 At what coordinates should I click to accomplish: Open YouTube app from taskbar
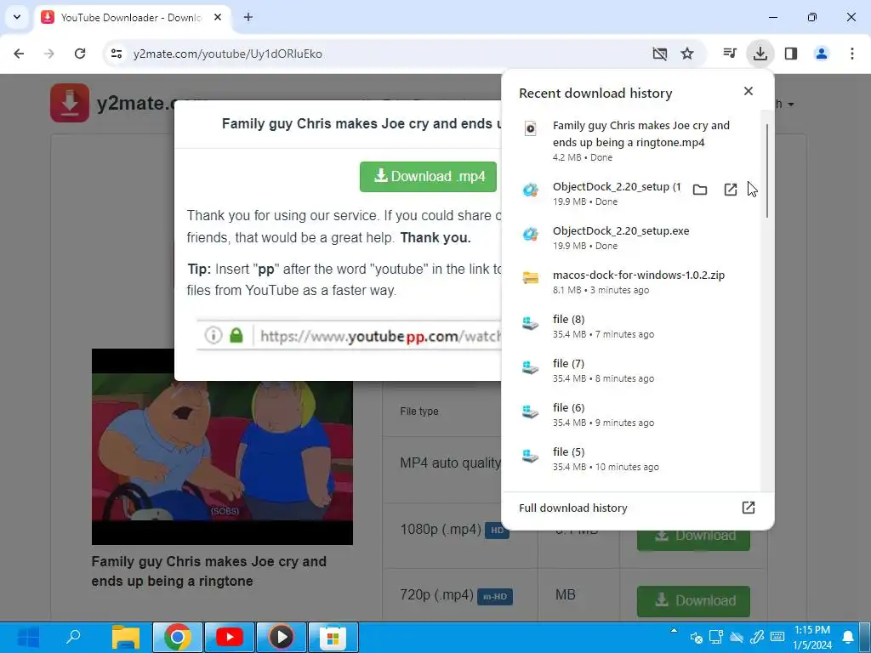pyautogui.click(x=230, y=637)
